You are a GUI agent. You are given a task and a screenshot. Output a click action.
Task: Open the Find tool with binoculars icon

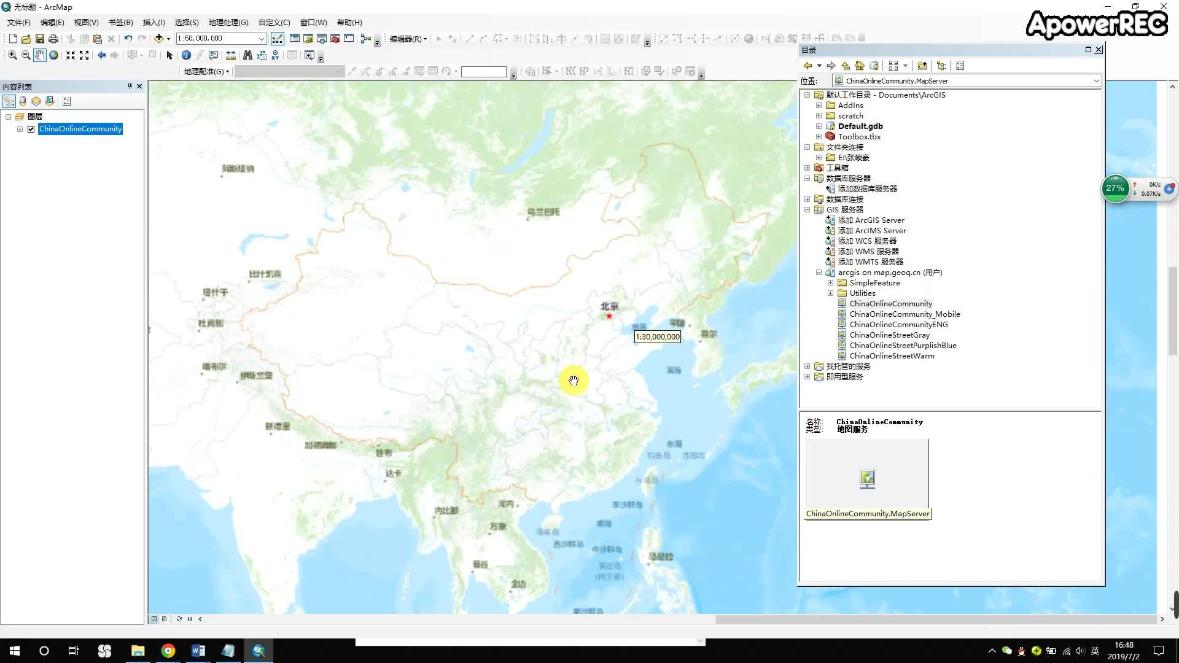tap(247, 55)
